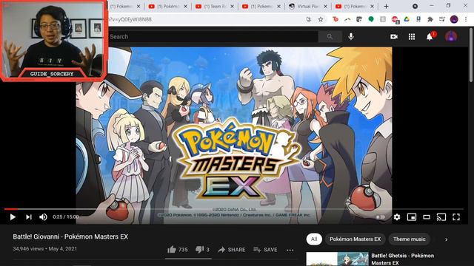Filter by Theme music chip

409,239
